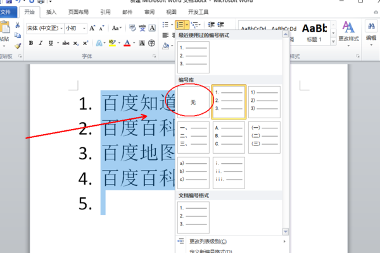Viewport: 380px width, 253px height.
Task: Click the Clear Formatting icon
Action: pyautogui.click(x=132, y=28)
